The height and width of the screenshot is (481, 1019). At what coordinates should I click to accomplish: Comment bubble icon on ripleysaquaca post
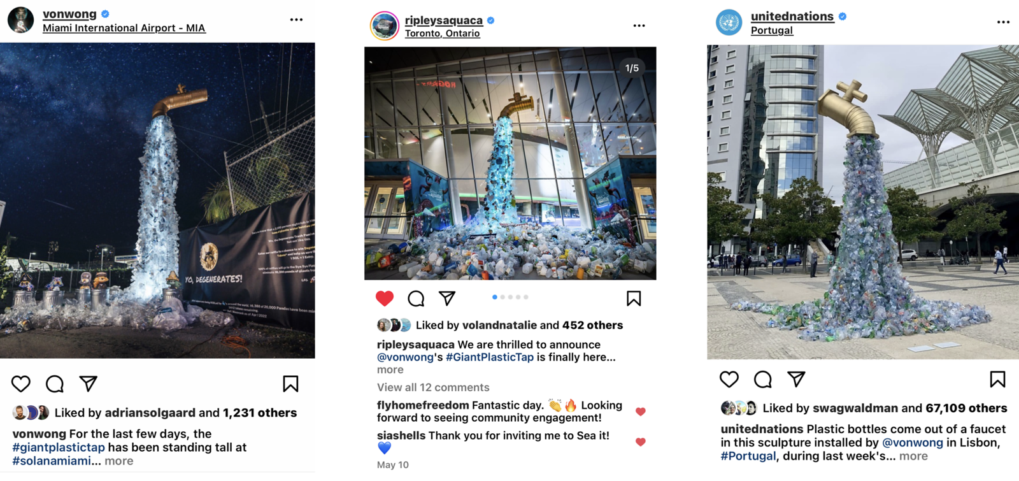(x=416, y=298)
